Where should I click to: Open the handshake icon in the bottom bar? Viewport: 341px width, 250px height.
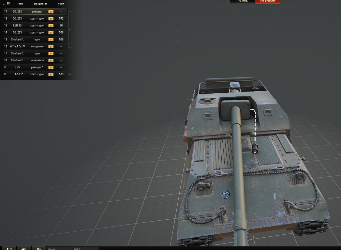pyautogui.click(x=24, y=249)
